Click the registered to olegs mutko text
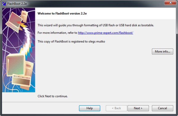Screen dimensions: 178x116 click(71, 41)
